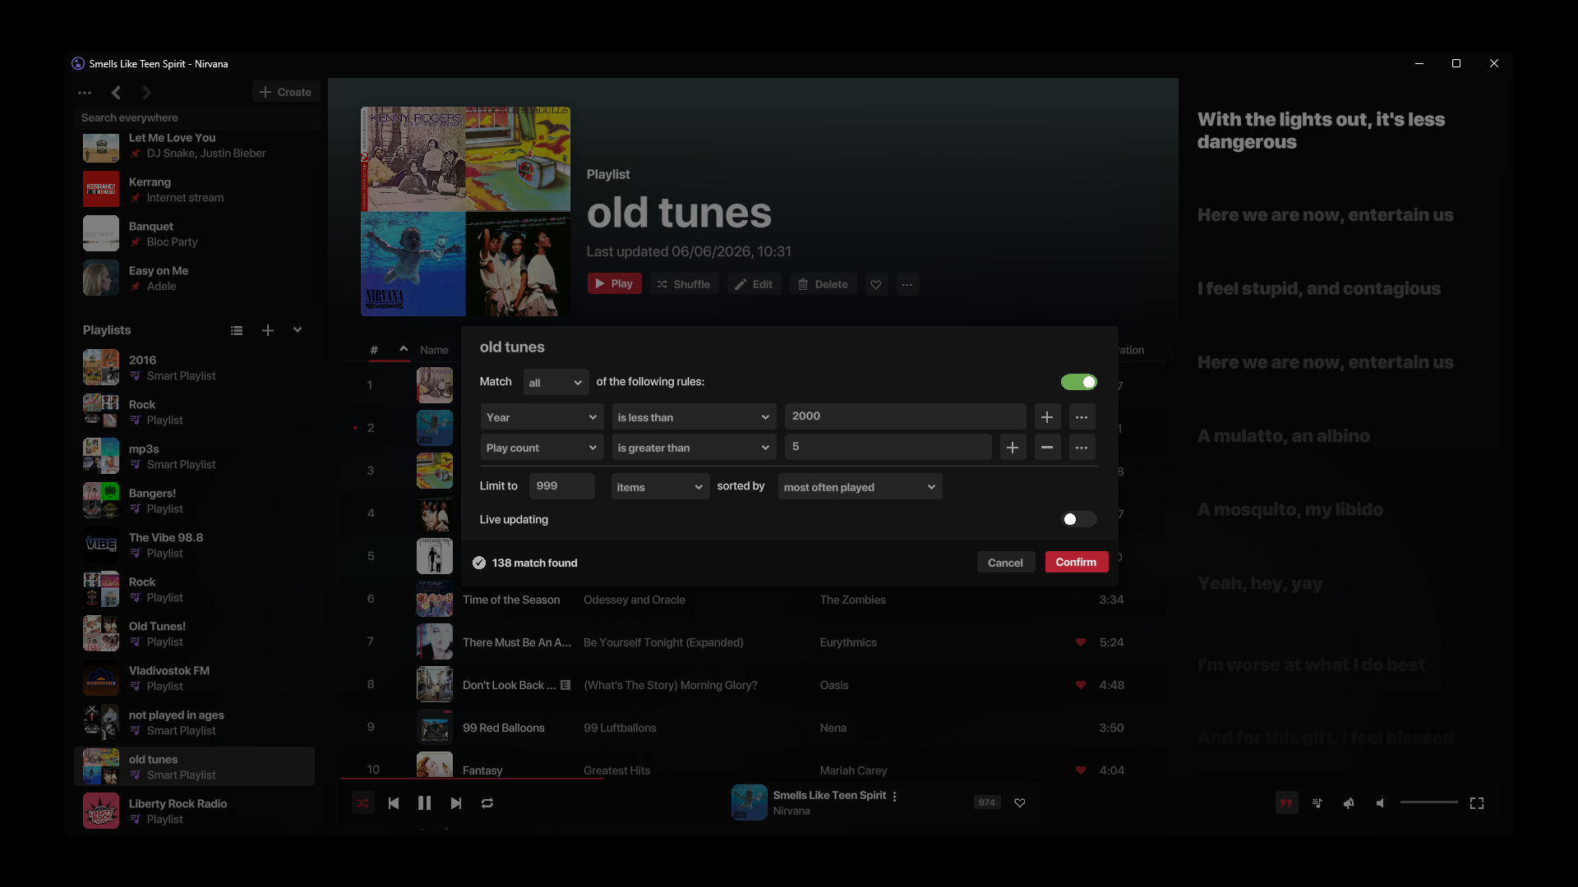Adjust the volume slider
Screen dimensions: 1578x887
(1428, 802)
